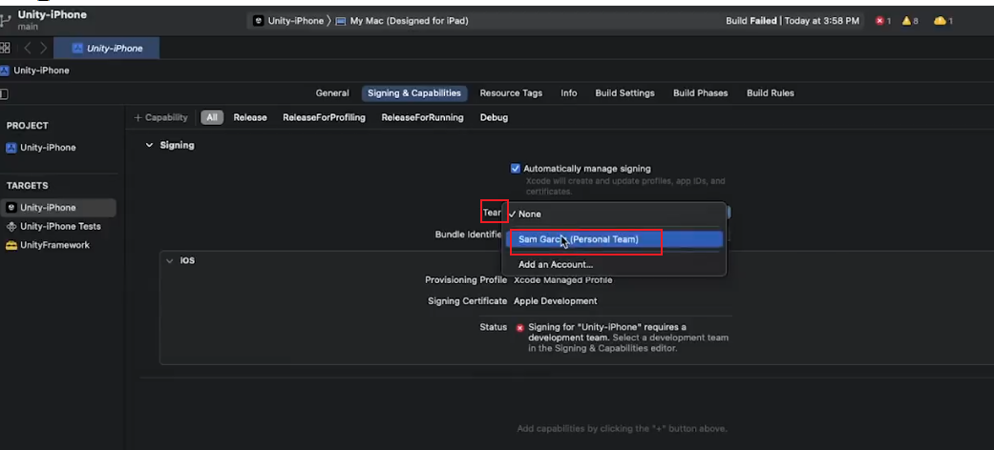Click the Unity-iPhone breadcrumb project icon
994x450 pixels.
pos(5,71)
